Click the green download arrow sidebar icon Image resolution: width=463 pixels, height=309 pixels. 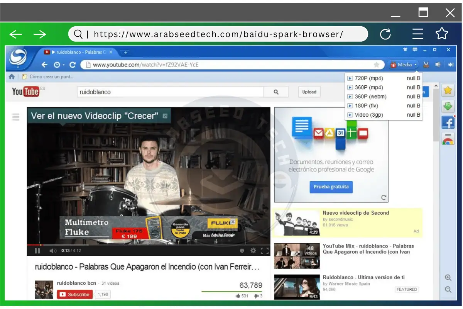(x=448, y=106)
